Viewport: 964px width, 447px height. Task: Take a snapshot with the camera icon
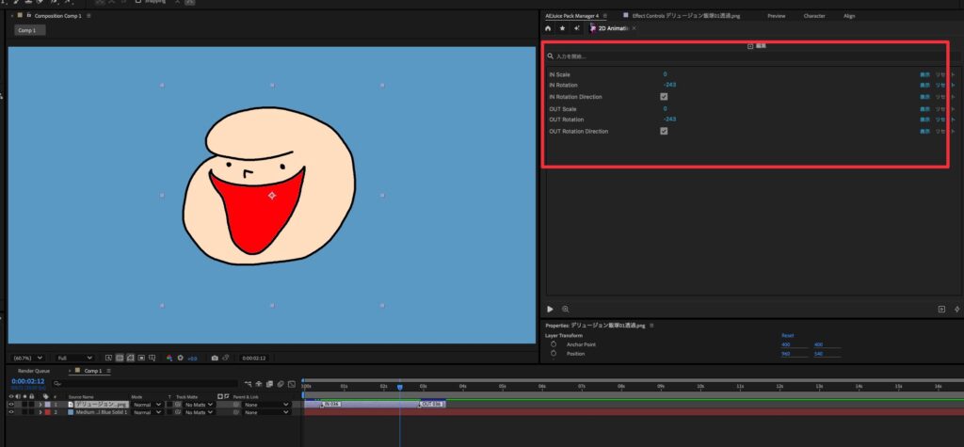(x=215, y=358)
